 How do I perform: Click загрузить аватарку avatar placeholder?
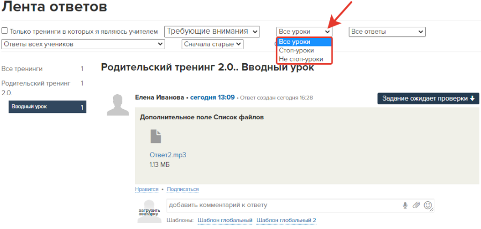point(149,212)
